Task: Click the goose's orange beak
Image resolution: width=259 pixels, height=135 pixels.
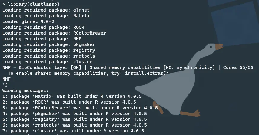Action: click(x=219, y=47)
